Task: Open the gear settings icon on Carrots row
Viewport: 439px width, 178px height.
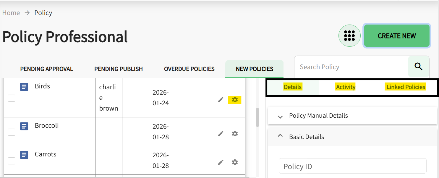Action: 234,162
